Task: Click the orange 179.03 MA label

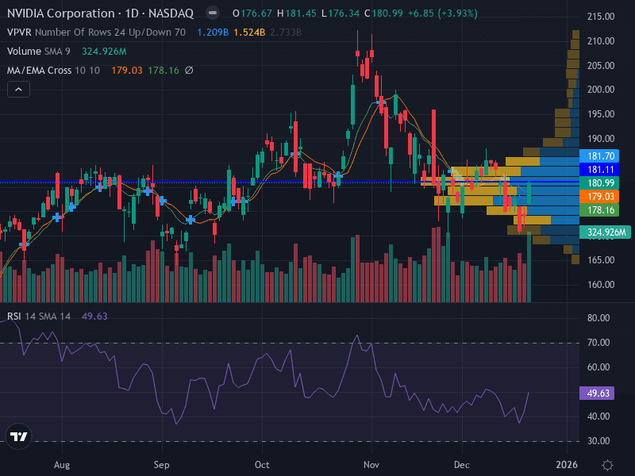Action: (x=599, y=197)
